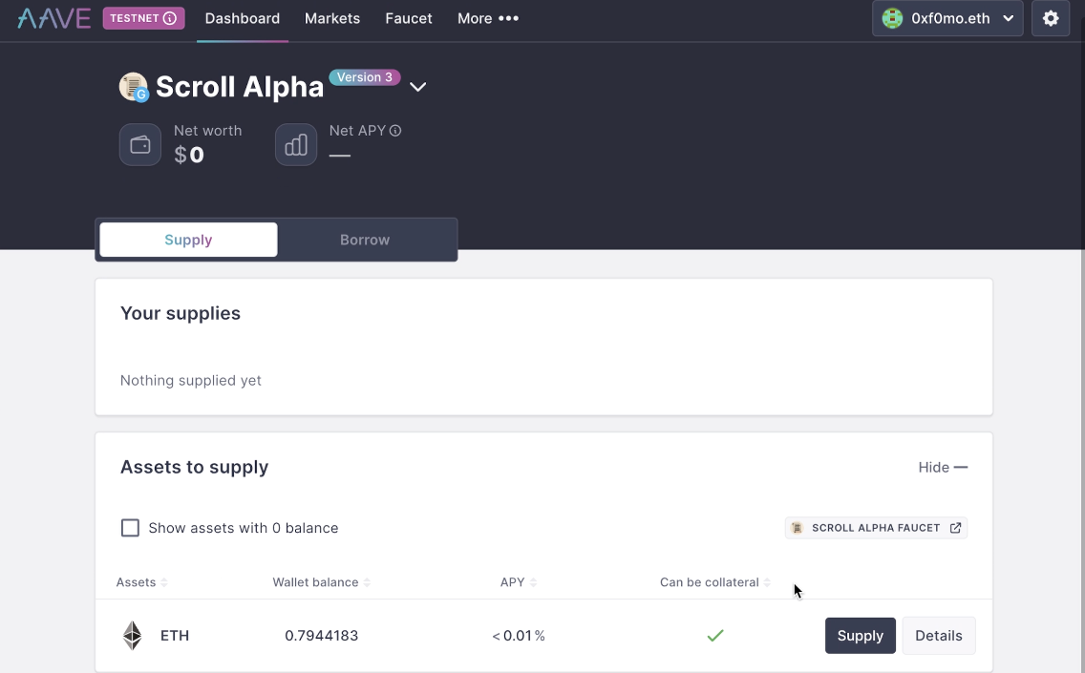Click the ETH asset name
Viewport: 1085px width, 673px height.
click(x=175, y=636)
